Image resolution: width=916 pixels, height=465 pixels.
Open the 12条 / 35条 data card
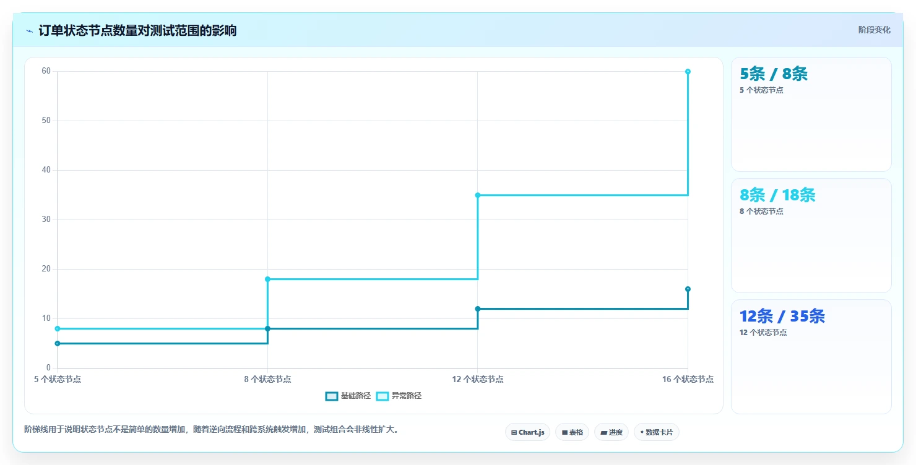811,357
